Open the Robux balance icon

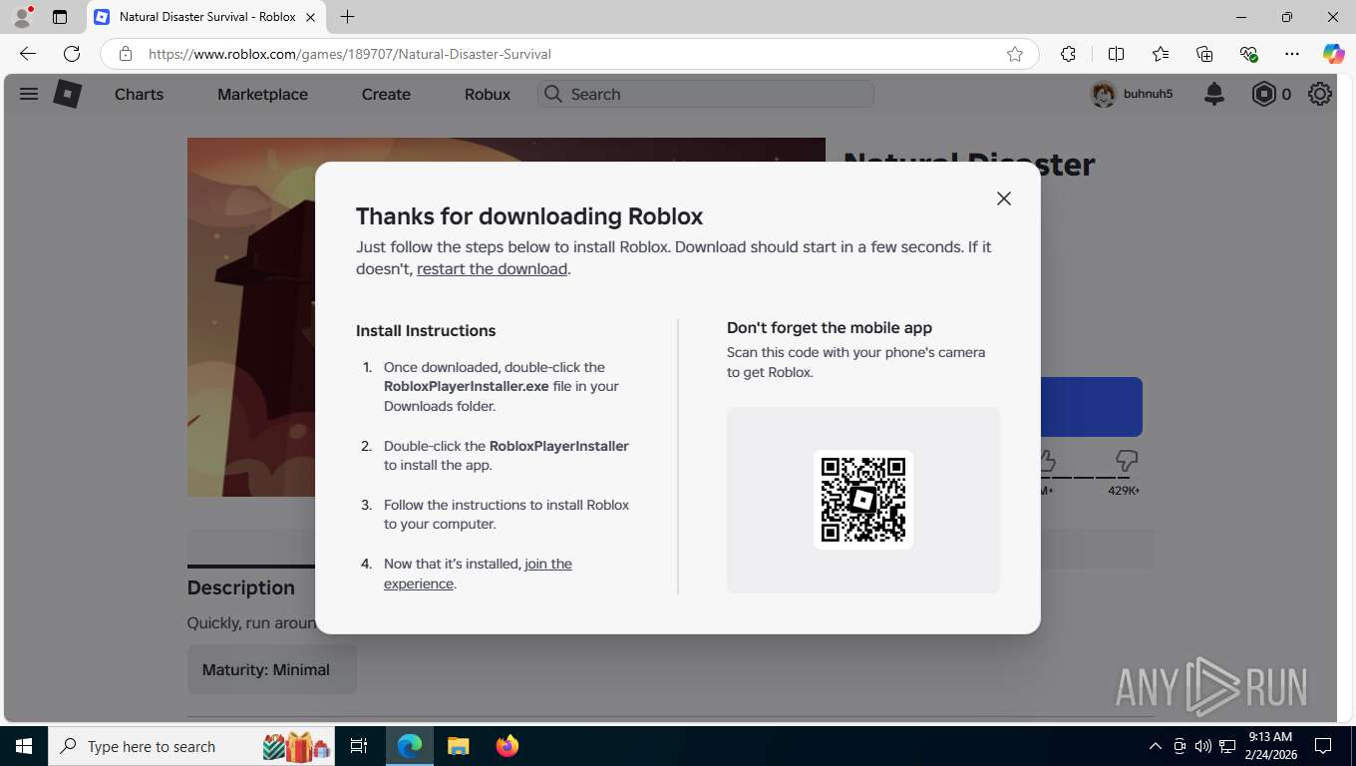coord(1263,94)
